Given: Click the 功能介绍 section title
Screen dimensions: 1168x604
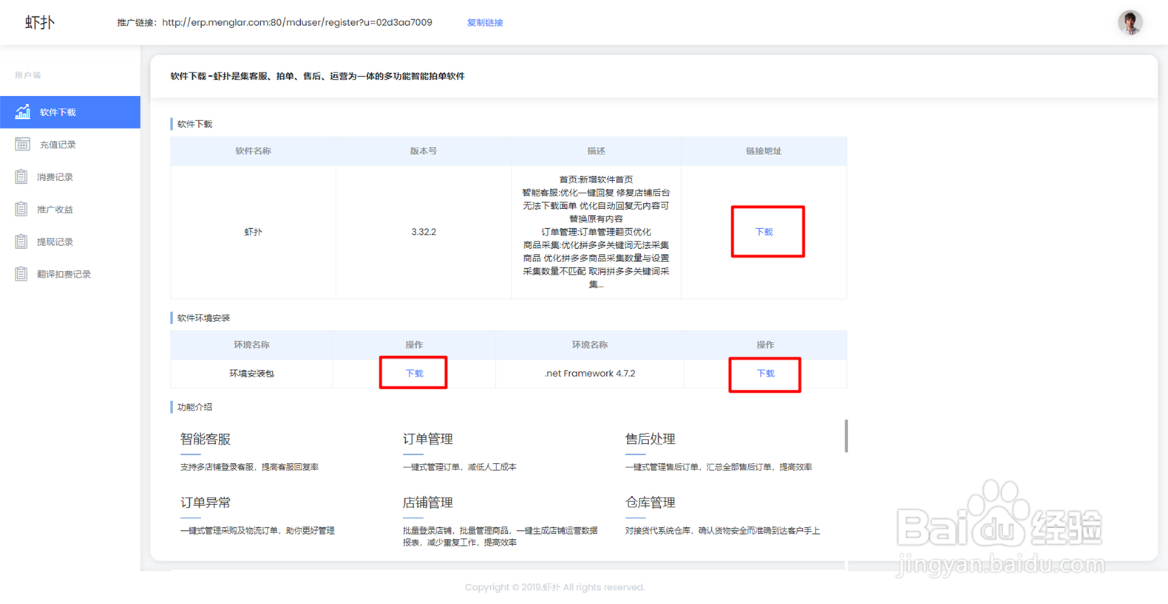Looking at the screenshot, I should pos(194,407).
